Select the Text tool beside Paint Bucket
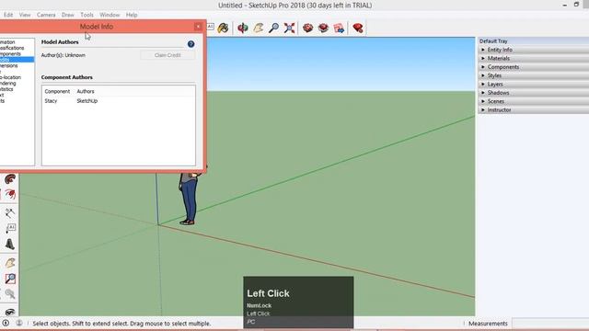589x331 pixels. tap(211, 27)
